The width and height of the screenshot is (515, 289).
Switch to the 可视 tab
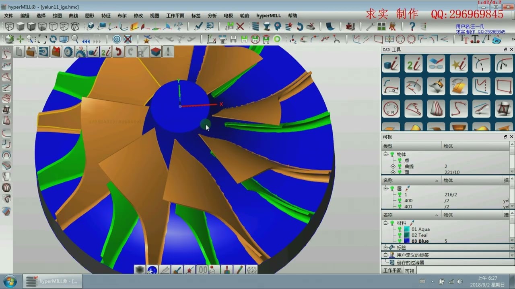click(x=410, y=271)
